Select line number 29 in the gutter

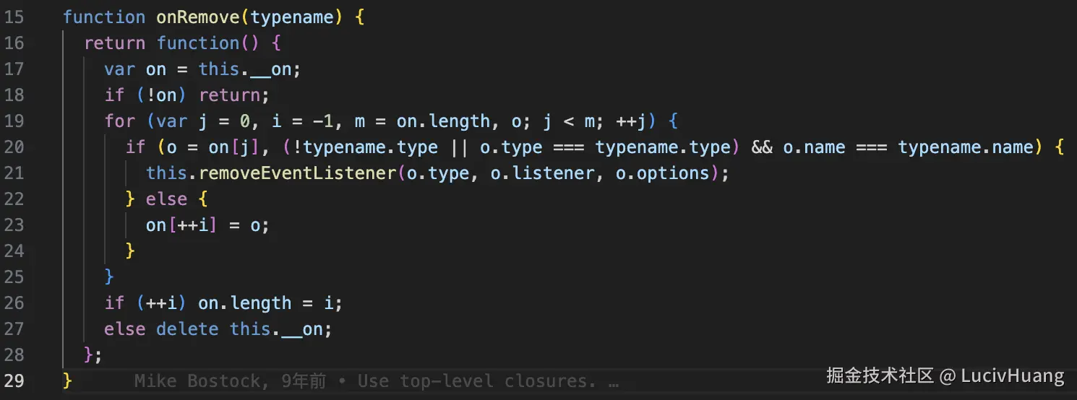click(14, 381)
